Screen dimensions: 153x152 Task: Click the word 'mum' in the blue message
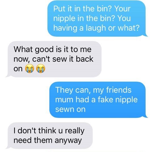pos(64,100)
